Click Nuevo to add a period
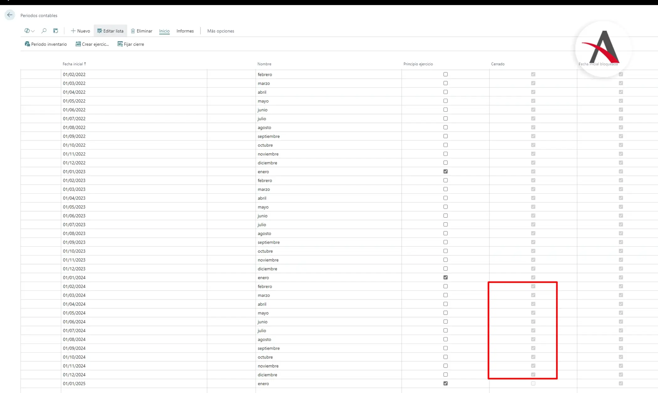658x393 pixels. coord(80,31)
